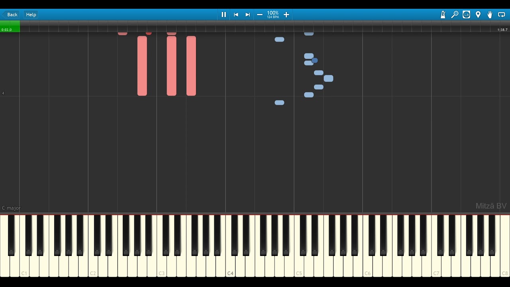Skip forward to next section
This screenshot has width=510, height=287.
click(x=247, y=15)
